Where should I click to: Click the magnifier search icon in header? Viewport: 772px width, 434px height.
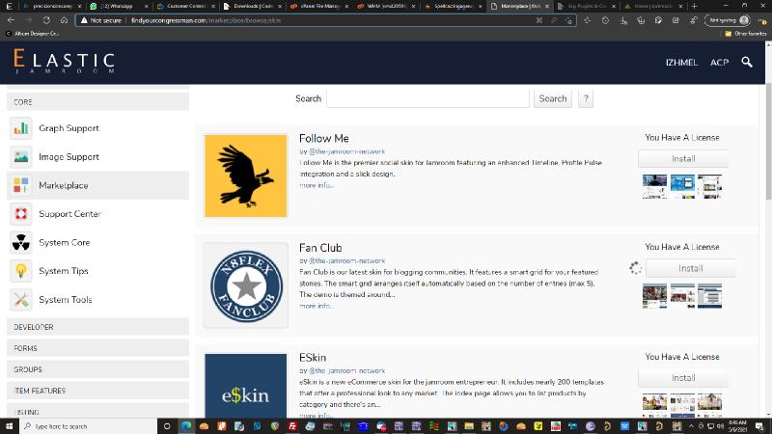(746, 63)
